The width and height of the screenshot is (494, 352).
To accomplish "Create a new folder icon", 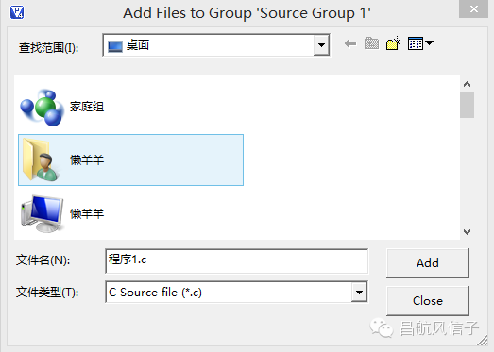I will [x=394, y=43].
